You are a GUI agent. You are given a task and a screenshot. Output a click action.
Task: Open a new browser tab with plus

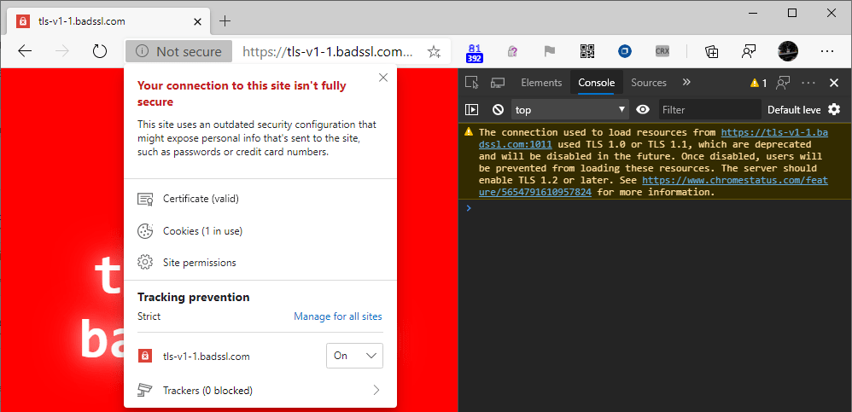pos(225,21)
